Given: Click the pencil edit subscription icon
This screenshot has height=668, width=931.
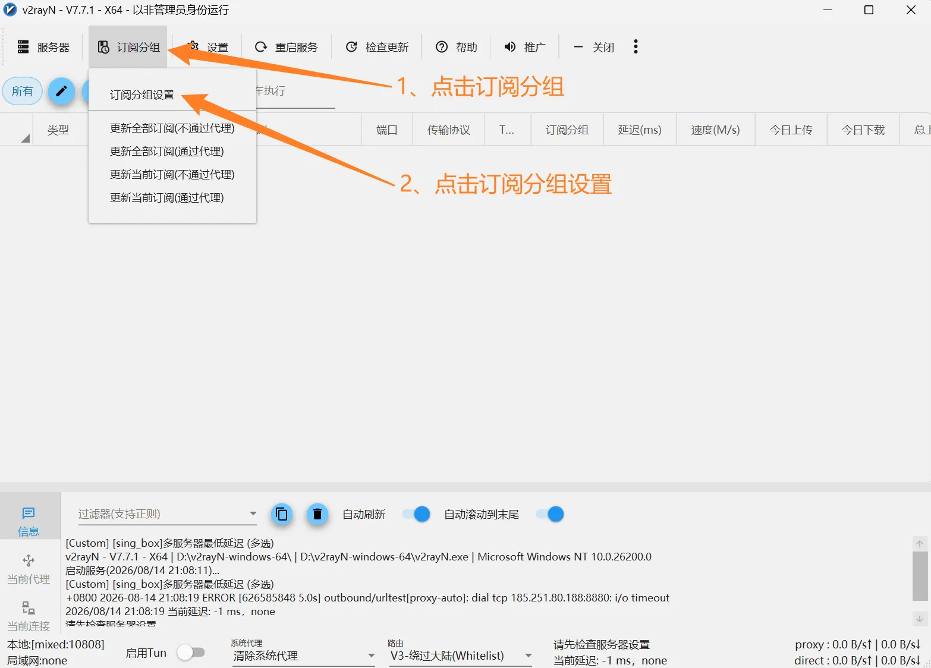Looking at the screenshot, I should [61, 91].
